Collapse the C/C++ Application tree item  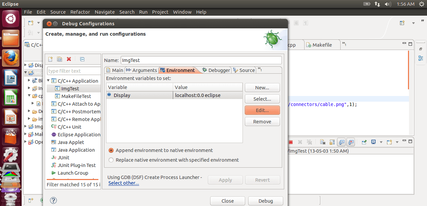(x=48, y=80)
